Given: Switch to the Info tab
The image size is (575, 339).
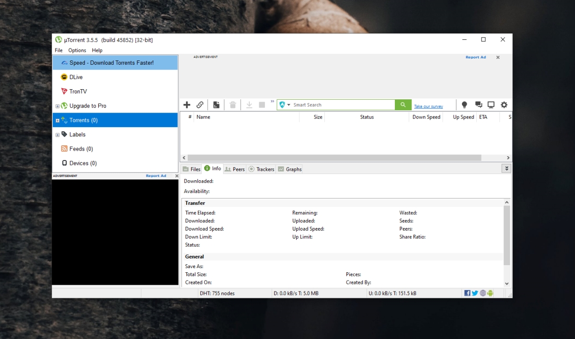Looking at the screenshot, I should point(212,168).
